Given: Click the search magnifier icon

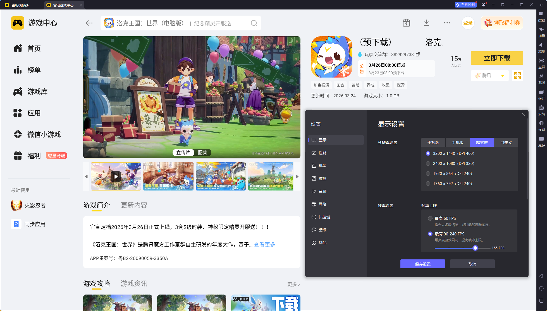Looking at the screenshot, I should click(x=254, y=23).
